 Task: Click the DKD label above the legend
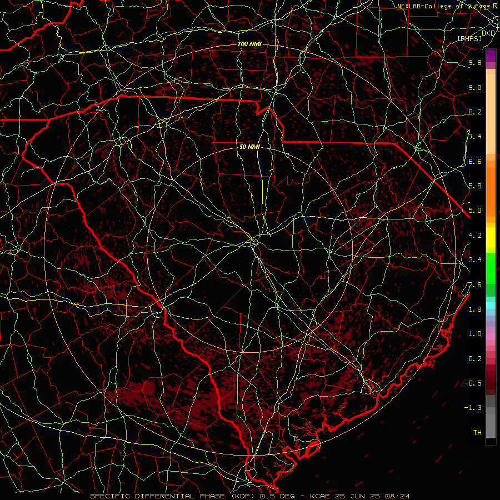coord(488,33)
